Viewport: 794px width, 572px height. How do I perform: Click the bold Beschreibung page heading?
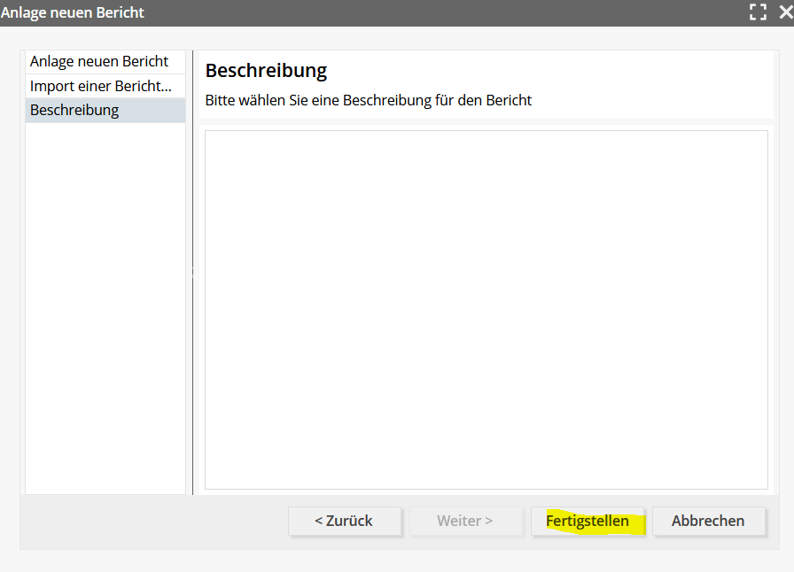(266, 71)
